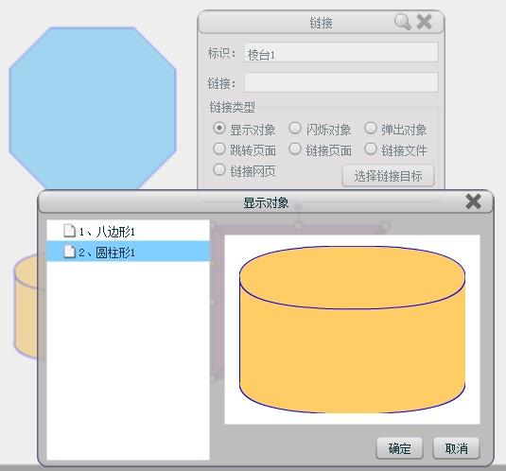Click the empty 链接 input field
This screenshot has height=471, width=506.
(341, 82)
